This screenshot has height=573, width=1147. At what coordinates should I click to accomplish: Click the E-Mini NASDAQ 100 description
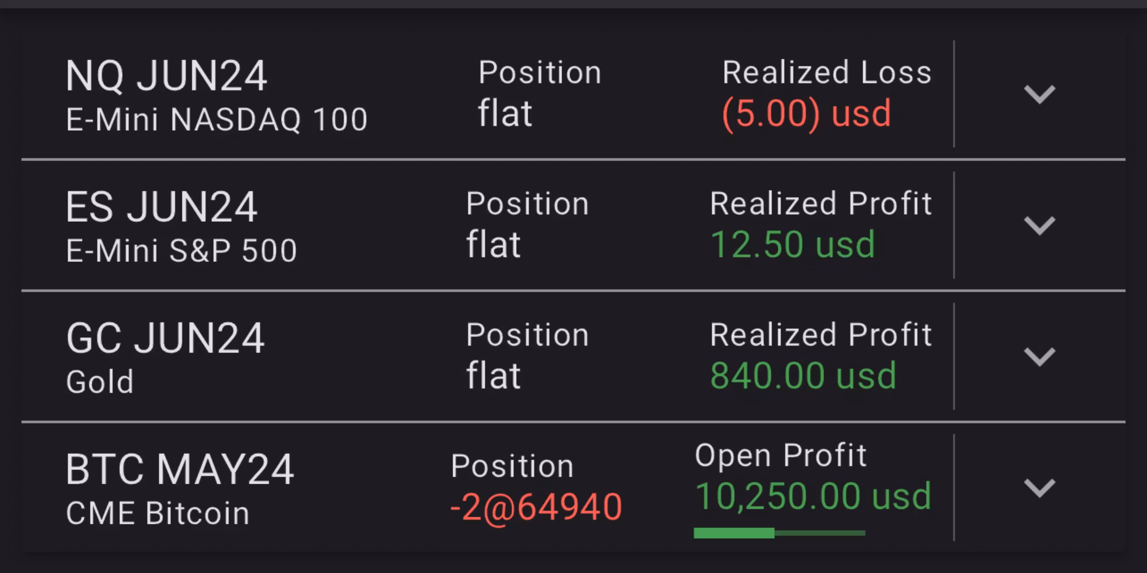point(217,120)
